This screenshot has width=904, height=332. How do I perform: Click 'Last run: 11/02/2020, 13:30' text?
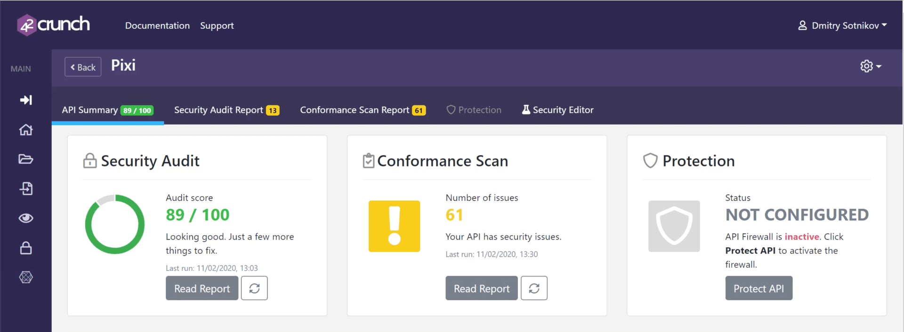point(492,254)
